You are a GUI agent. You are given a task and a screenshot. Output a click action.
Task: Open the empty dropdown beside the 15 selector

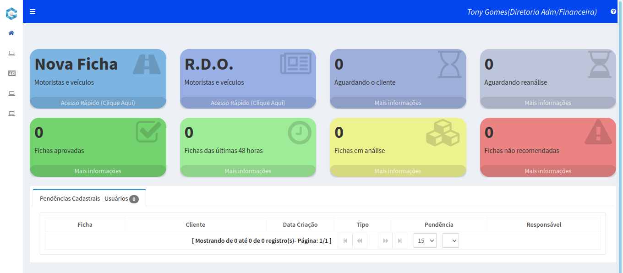click(451, 240)
